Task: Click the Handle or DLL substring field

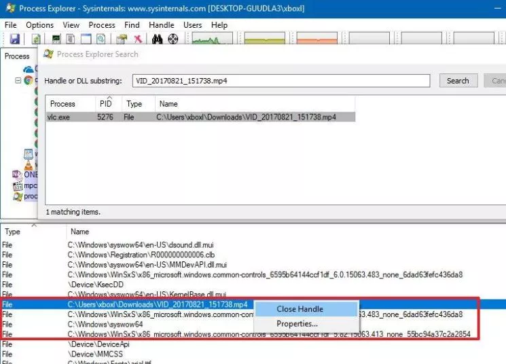Action: click(281, 81)
